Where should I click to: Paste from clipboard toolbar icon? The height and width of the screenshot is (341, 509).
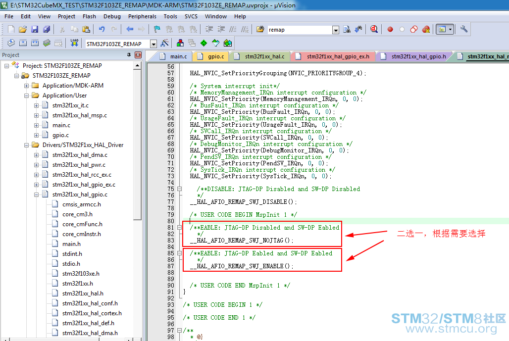coord(86,30)
